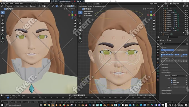Open Blender from the Windows taskbar

pyautogui.click(x=53, y=105)
